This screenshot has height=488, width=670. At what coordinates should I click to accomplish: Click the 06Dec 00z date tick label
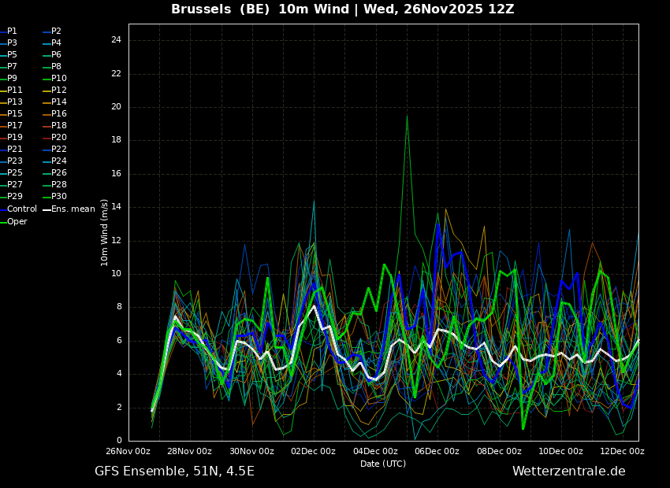(x=437, y=451)
